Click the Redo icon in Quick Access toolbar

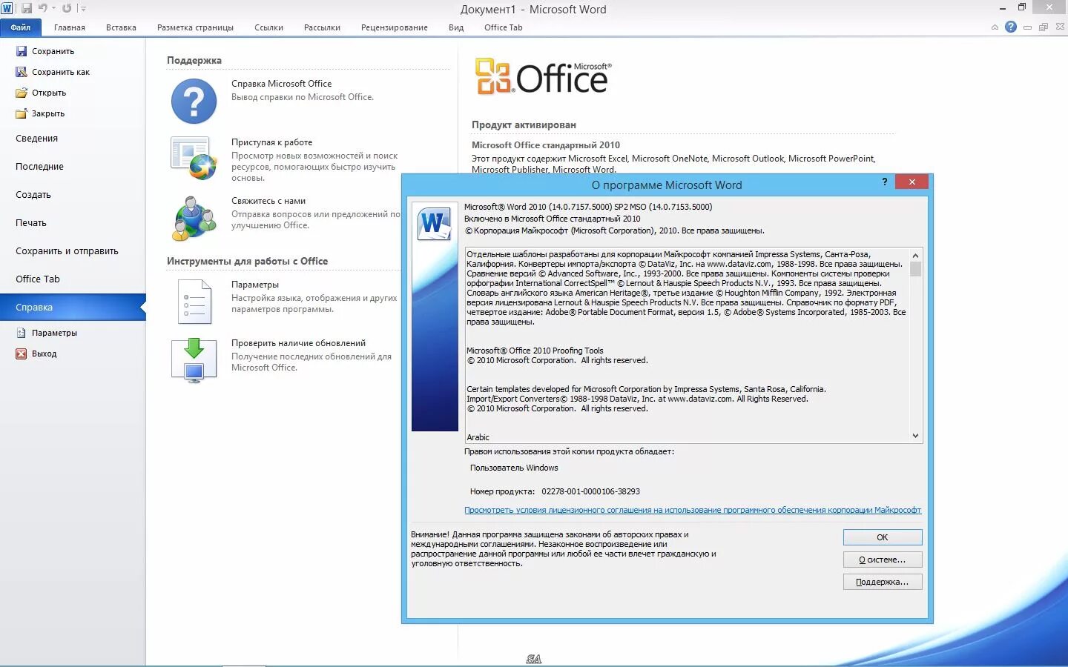(x=67, y=8)
